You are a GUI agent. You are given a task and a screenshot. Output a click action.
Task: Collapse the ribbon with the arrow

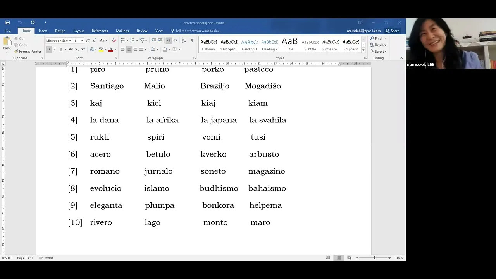coord(401,58)
